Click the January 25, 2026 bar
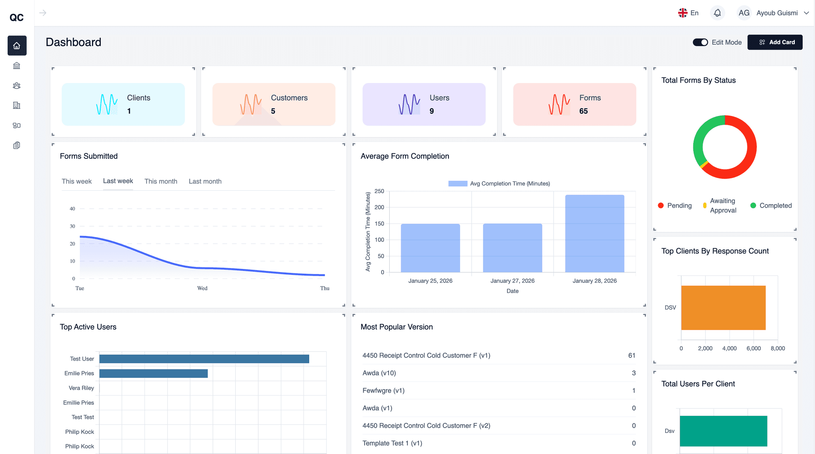 point(430,248)
